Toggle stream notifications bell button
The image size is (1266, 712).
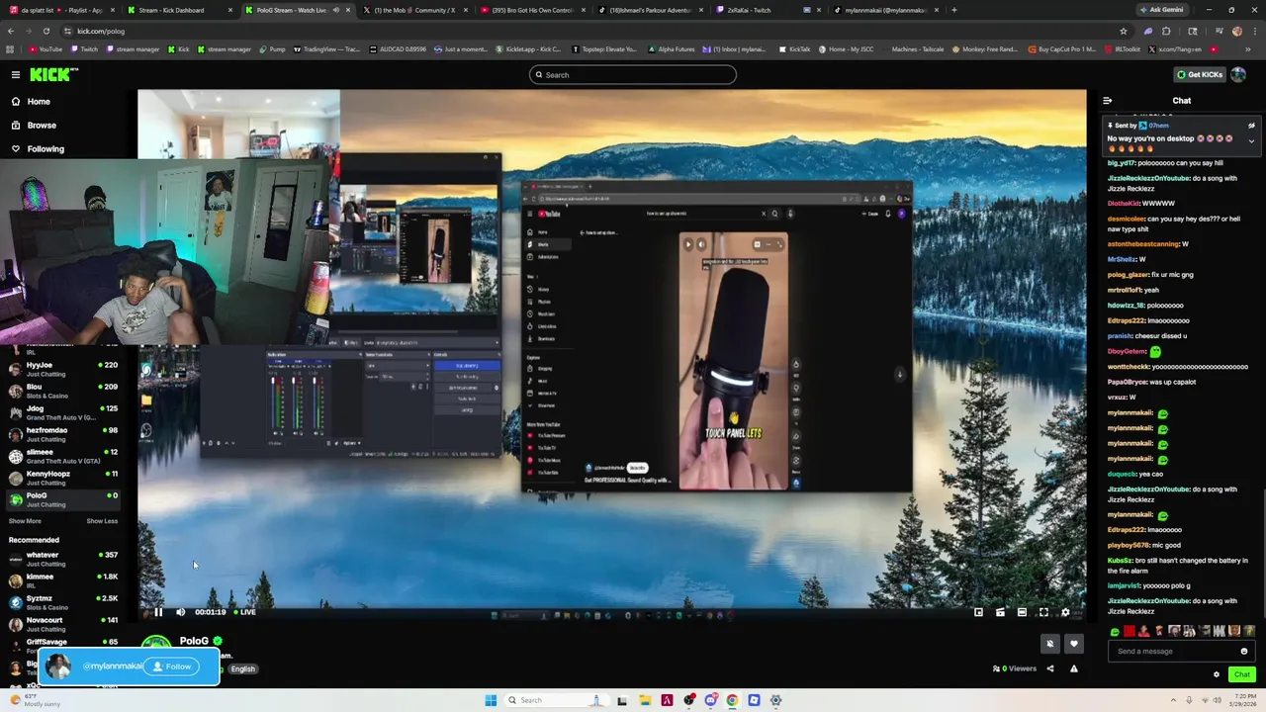(1050, 644)
